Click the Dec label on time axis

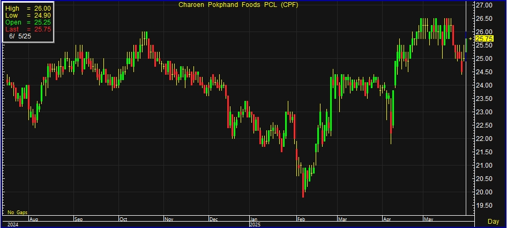tap(213, 219)
